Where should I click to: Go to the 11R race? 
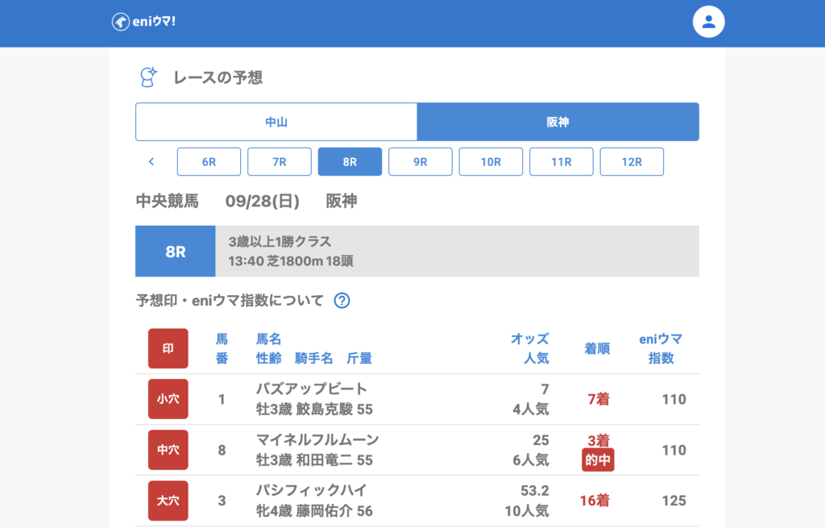pyautogui.click(x=562, y=161)
